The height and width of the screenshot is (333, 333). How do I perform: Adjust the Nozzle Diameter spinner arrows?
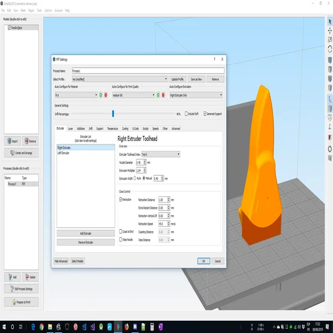145,163
